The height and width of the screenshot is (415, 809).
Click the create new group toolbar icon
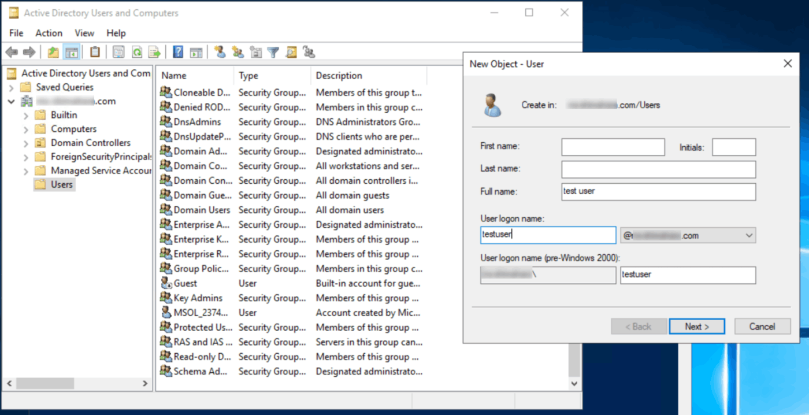237,52
